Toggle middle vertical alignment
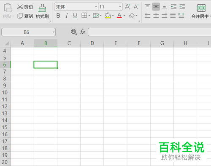Screen dimensions: 211x166 point(156,7)
